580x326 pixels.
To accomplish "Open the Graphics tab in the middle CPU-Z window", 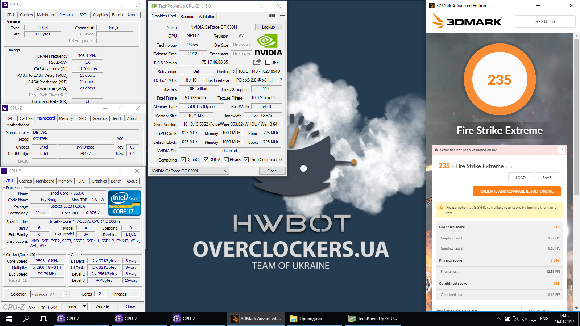I will click(100, 118).
